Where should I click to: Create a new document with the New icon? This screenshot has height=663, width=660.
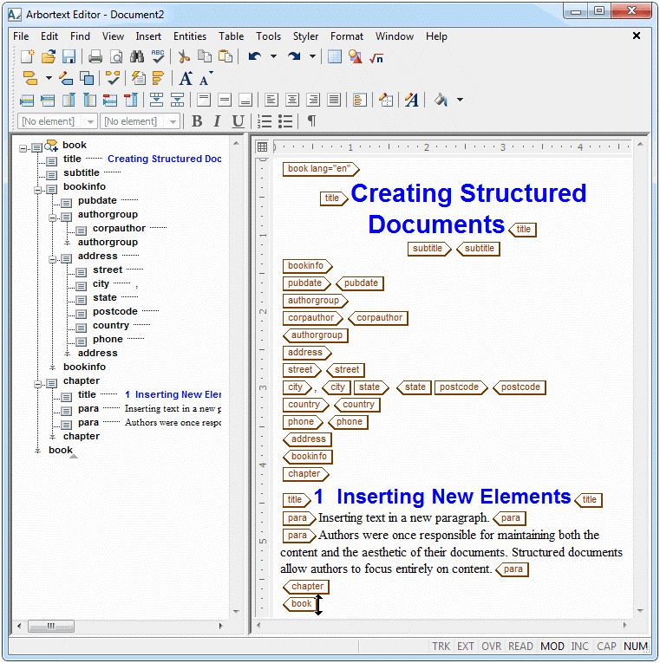[28, 56]
